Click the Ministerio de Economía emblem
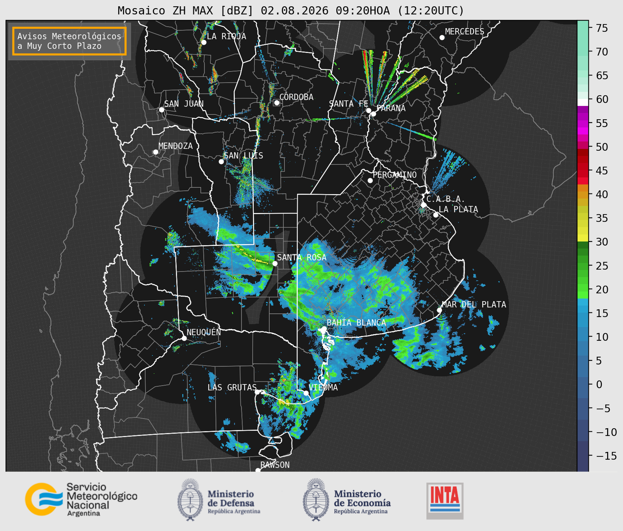The height and width of the screenshot is (531, 623). point(316,499)
